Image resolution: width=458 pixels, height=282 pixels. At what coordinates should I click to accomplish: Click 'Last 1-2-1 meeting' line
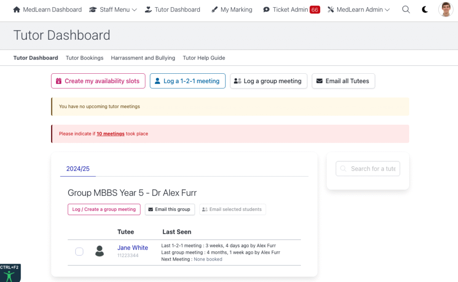pyautogui.click(x=218, y=245)
